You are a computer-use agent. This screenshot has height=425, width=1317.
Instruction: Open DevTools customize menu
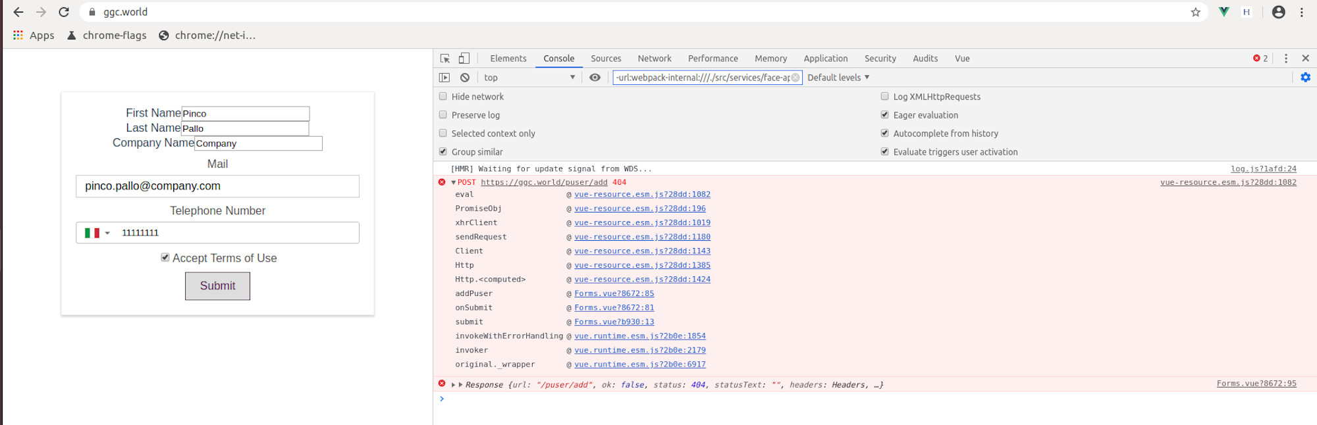coord(1285,59)
